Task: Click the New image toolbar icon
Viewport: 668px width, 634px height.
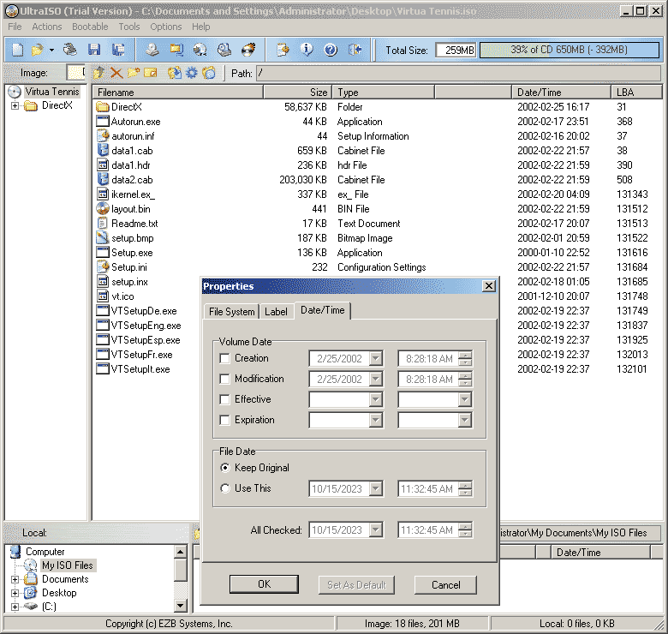Action: [x=17, y=50]
